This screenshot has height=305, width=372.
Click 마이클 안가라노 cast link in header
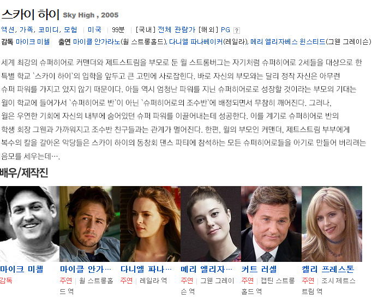pyautogui.click(x=97, y=42)
